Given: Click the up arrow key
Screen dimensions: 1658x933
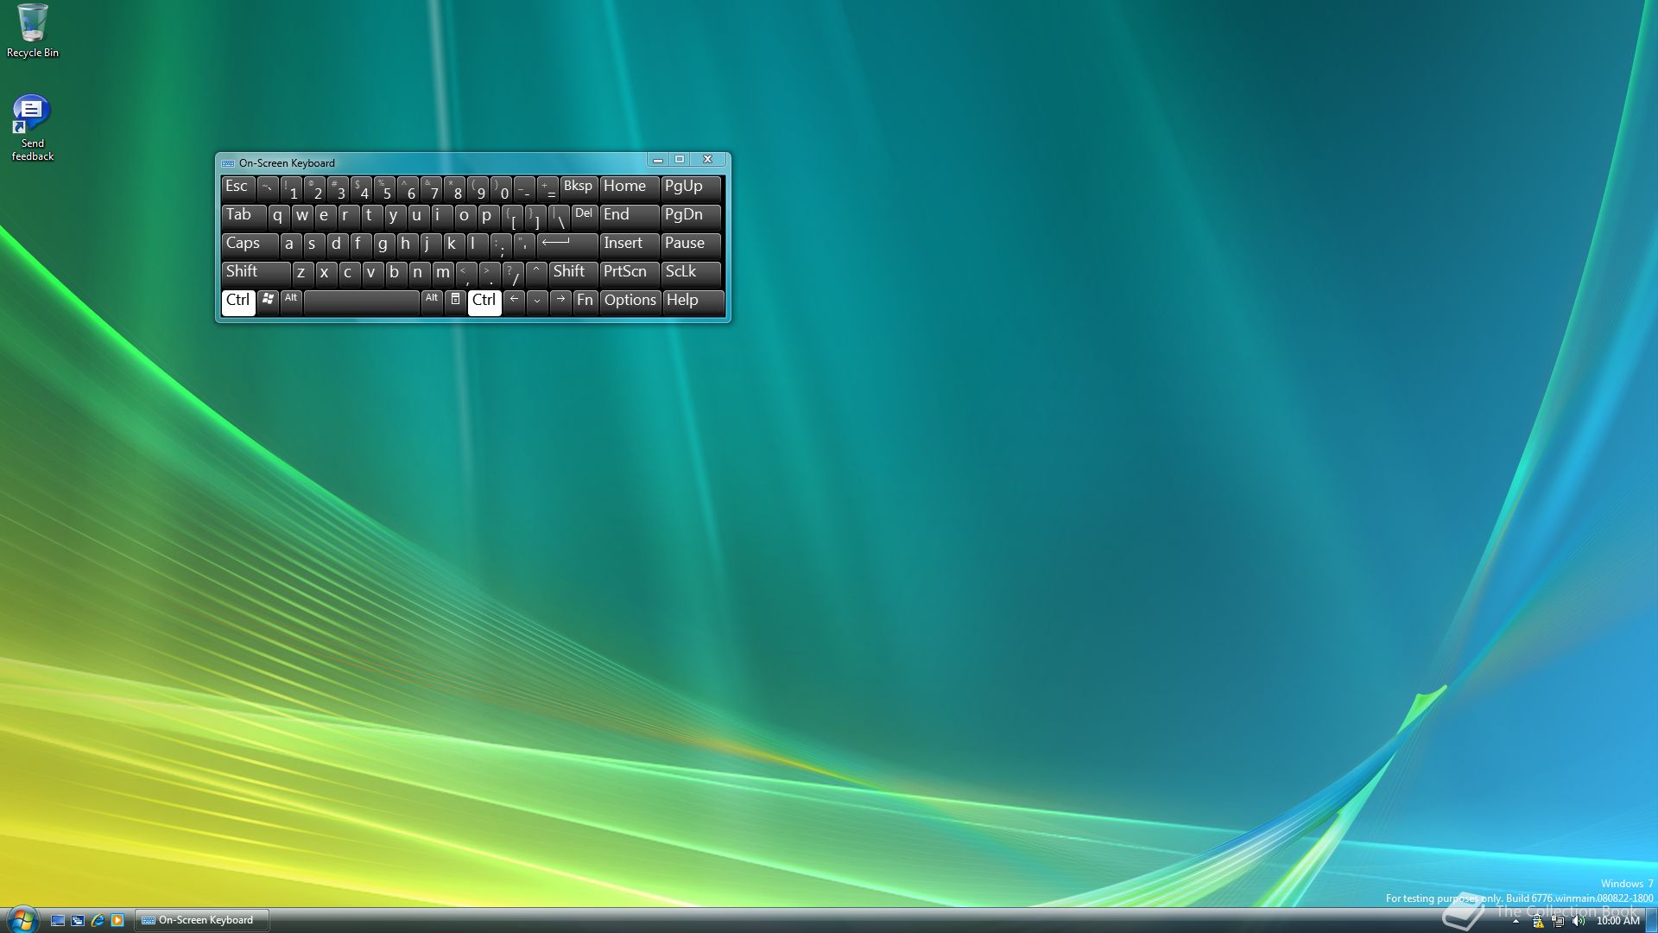Looking at the screenshot, I should pyautogui.click(x=536, y=274).
